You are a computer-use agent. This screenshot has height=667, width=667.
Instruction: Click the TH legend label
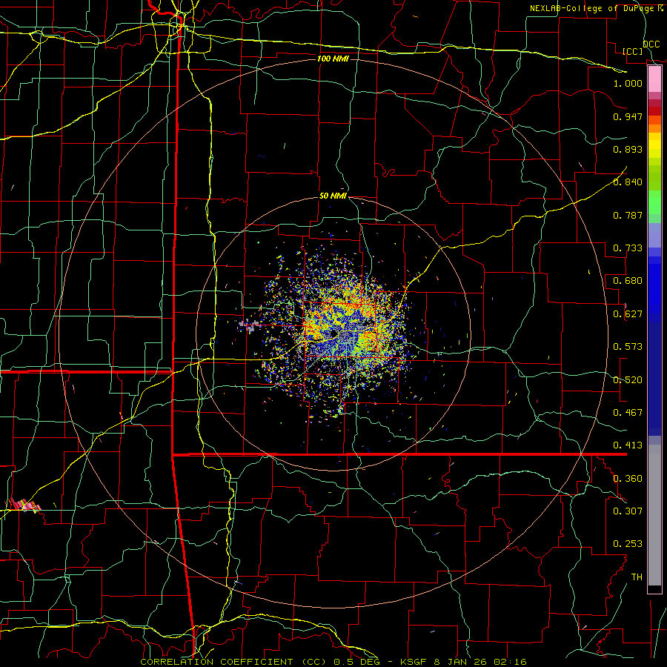637,577
